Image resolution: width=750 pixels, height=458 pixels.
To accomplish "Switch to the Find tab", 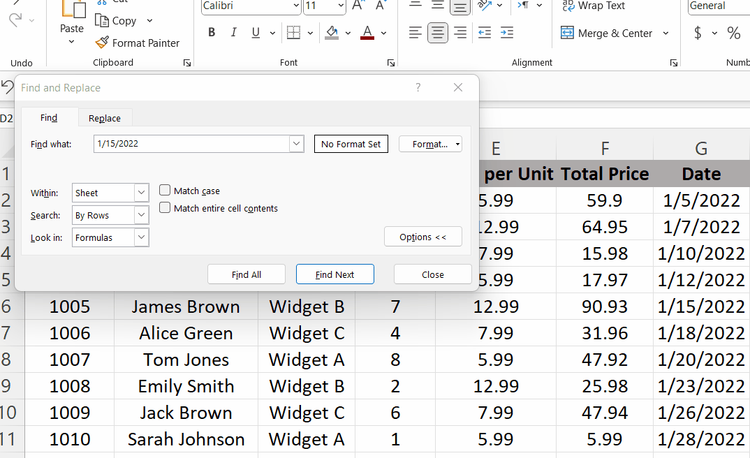I will coord(49,117).
